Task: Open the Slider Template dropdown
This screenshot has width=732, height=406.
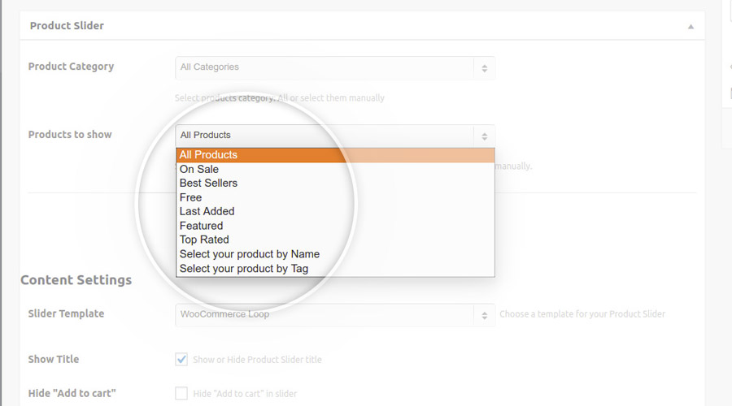Action: click(325, 314)
